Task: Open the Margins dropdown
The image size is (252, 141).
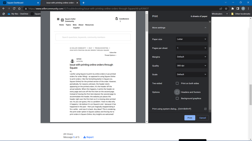Action: [191, 57]
